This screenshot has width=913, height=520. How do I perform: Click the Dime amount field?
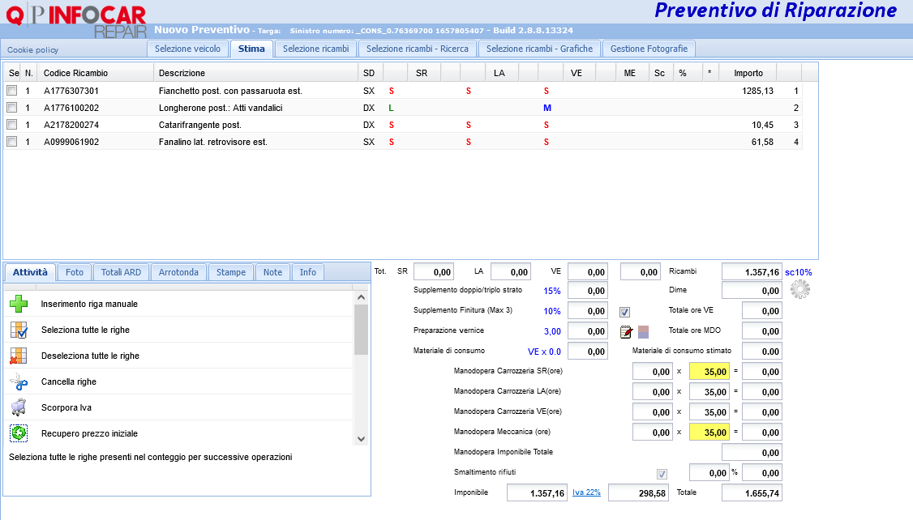click(x=752, y=291)
